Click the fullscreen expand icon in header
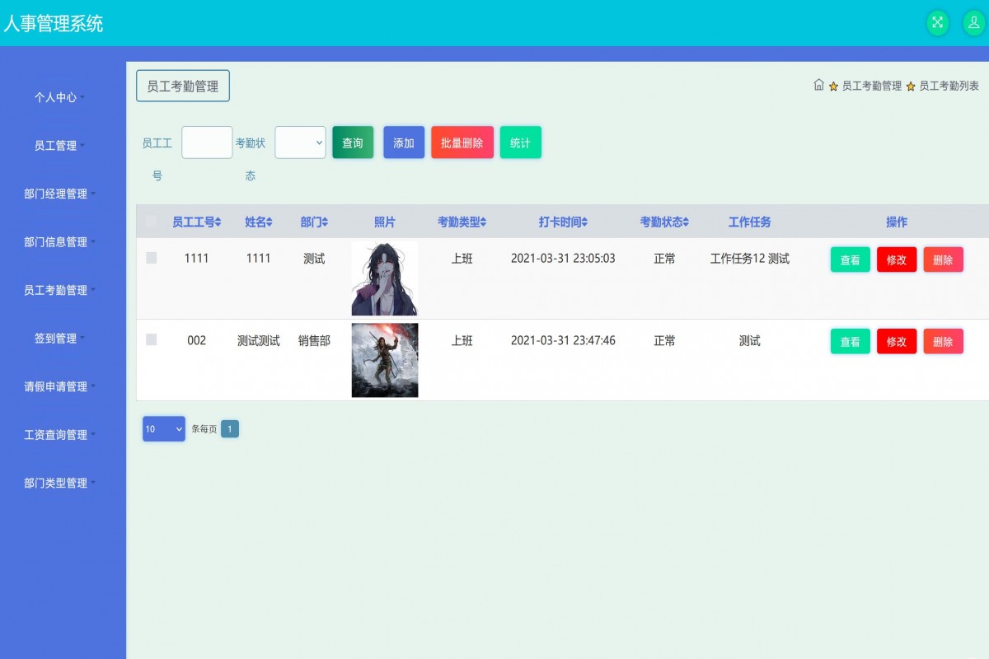The height and width of the screenshot is (659, 989). [x=937, y=23]
